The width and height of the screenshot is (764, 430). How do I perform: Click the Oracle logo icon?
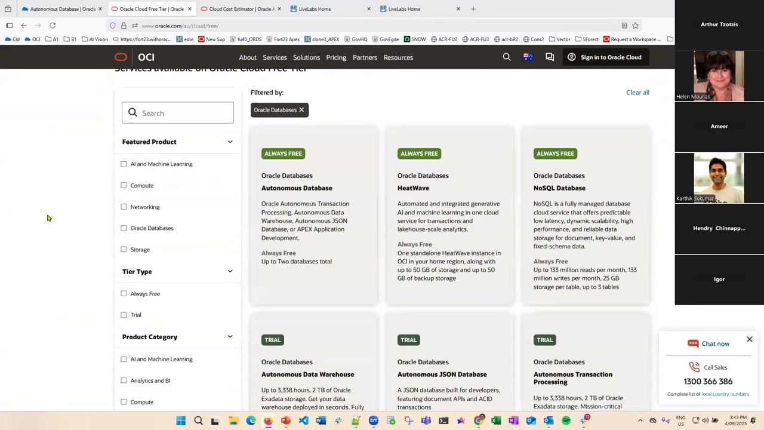(x=121, y=57)
